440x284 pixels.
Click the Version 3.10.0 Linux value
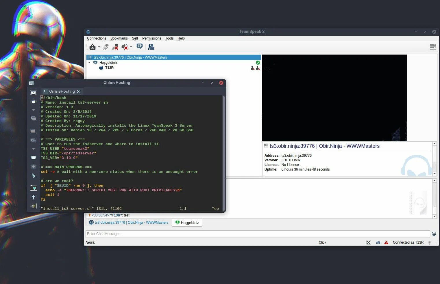(291, 160)
